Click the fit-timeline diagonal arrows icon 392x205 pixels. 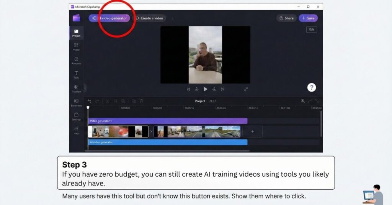(x=317, y=101)
